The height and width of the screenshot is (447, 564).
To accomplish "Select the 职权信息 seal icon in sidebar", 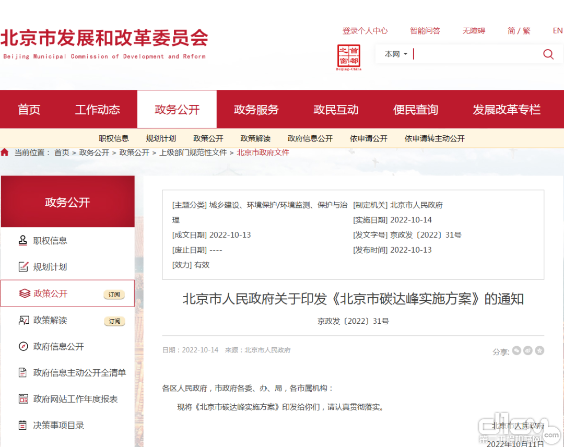I will coord(23,240).
